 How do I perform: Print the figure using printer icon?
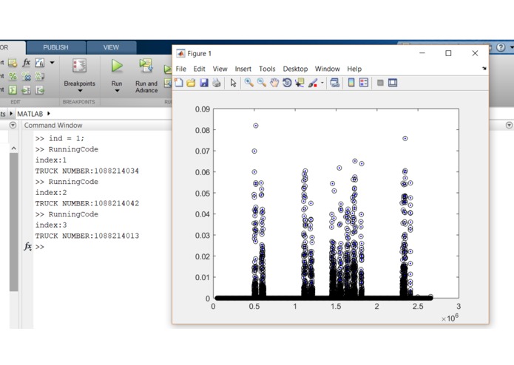pos(217,83)
